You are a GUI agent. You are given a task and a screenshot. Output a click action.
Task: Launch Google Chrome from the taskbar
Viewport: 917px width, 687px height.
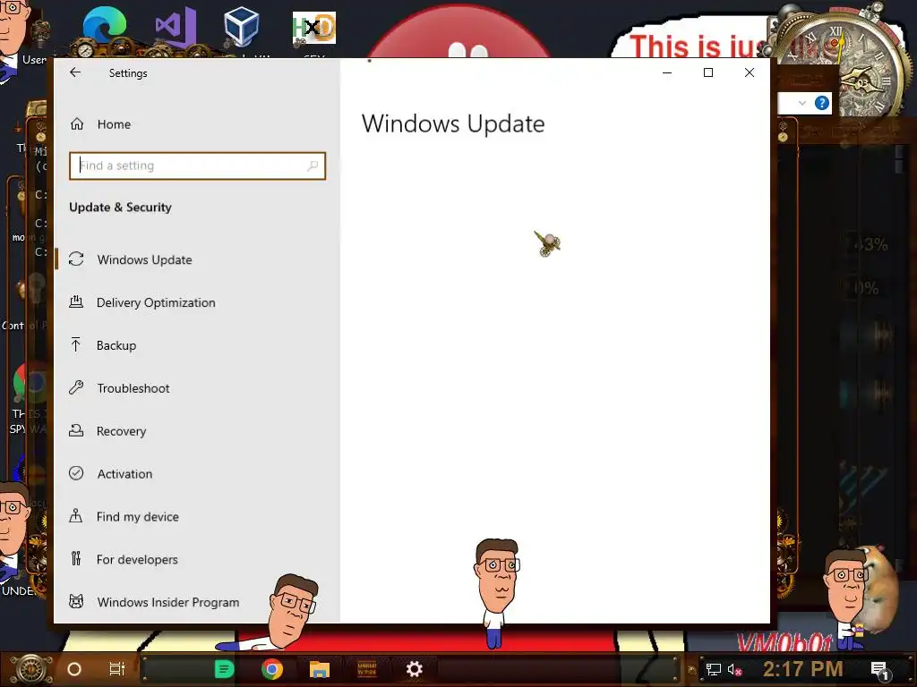click(x=272, y=669)
